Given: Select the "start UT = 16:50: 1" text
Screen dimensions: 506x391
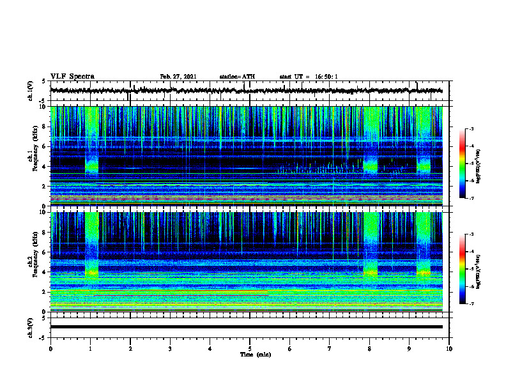Looking at the screenshot, I should (x=309, y=77).
